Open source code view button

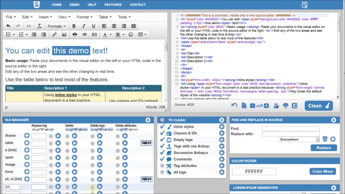pos(29,26)
